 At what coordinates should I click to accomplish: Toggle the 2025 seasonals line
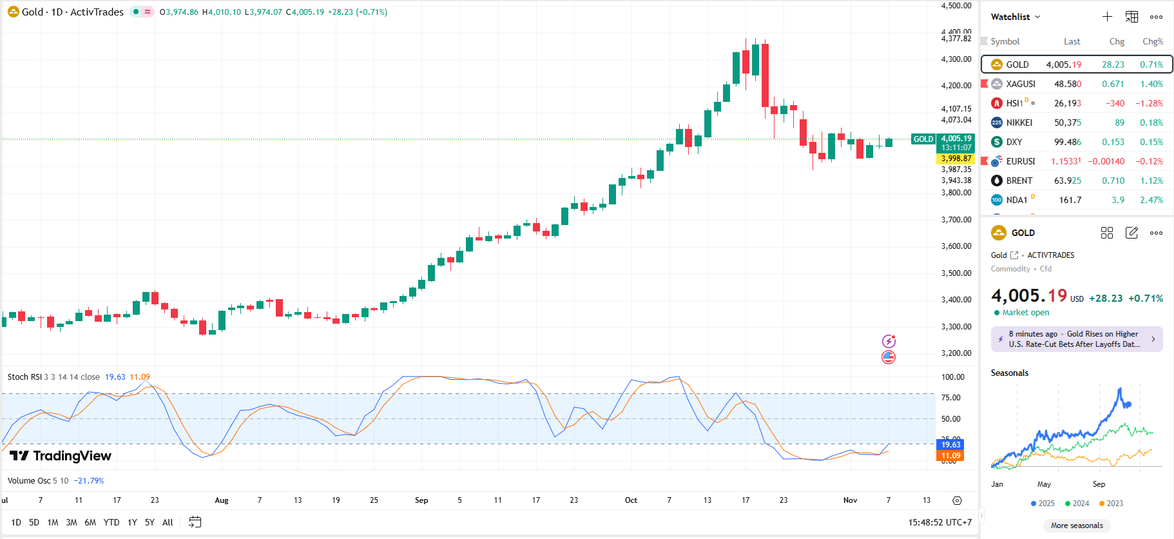[x=1043, y=504]
